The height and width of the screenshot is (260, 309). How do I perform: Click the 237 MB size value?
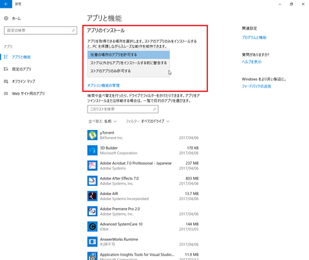(x=192, y=163)
